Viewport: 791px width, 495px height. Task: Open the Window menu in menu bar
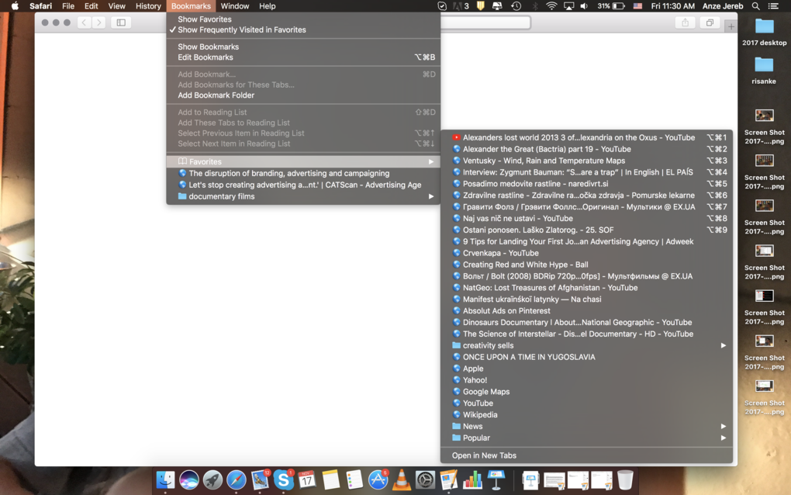234,6
